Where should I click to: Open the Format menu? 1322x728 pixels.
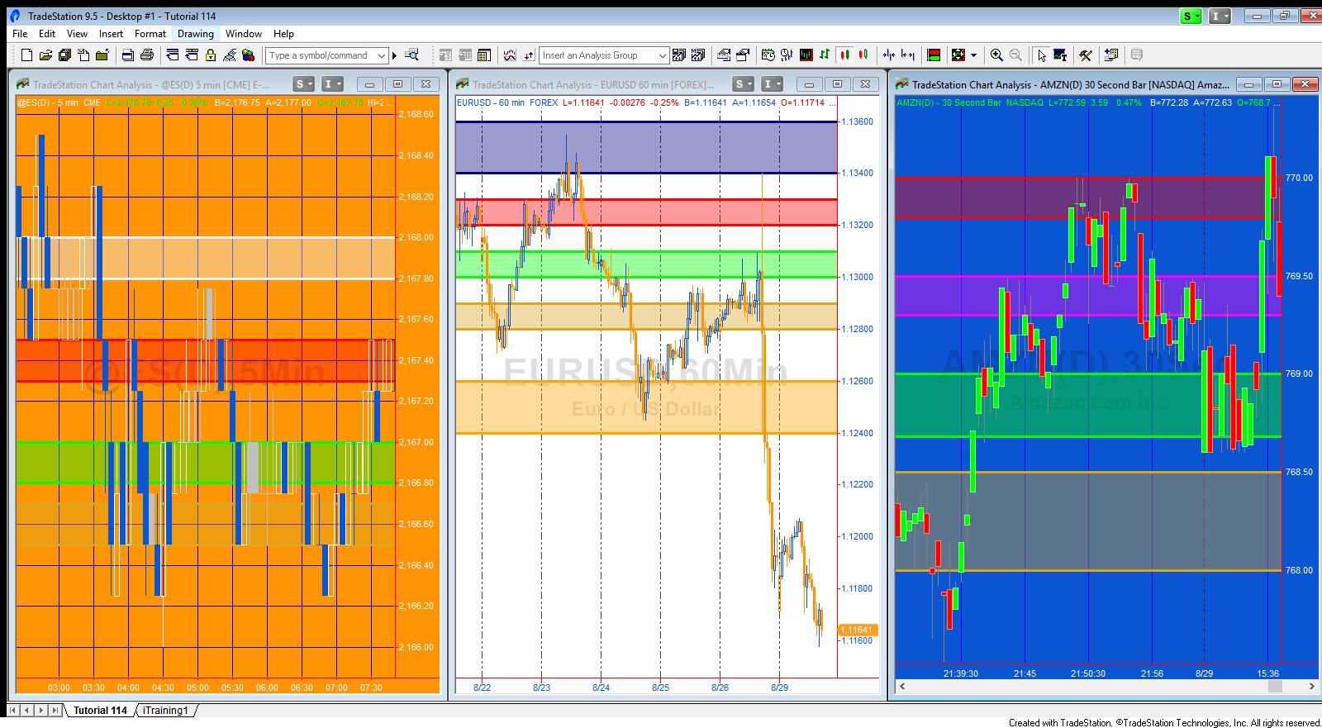pyautogui.click(x=150, y=34)
